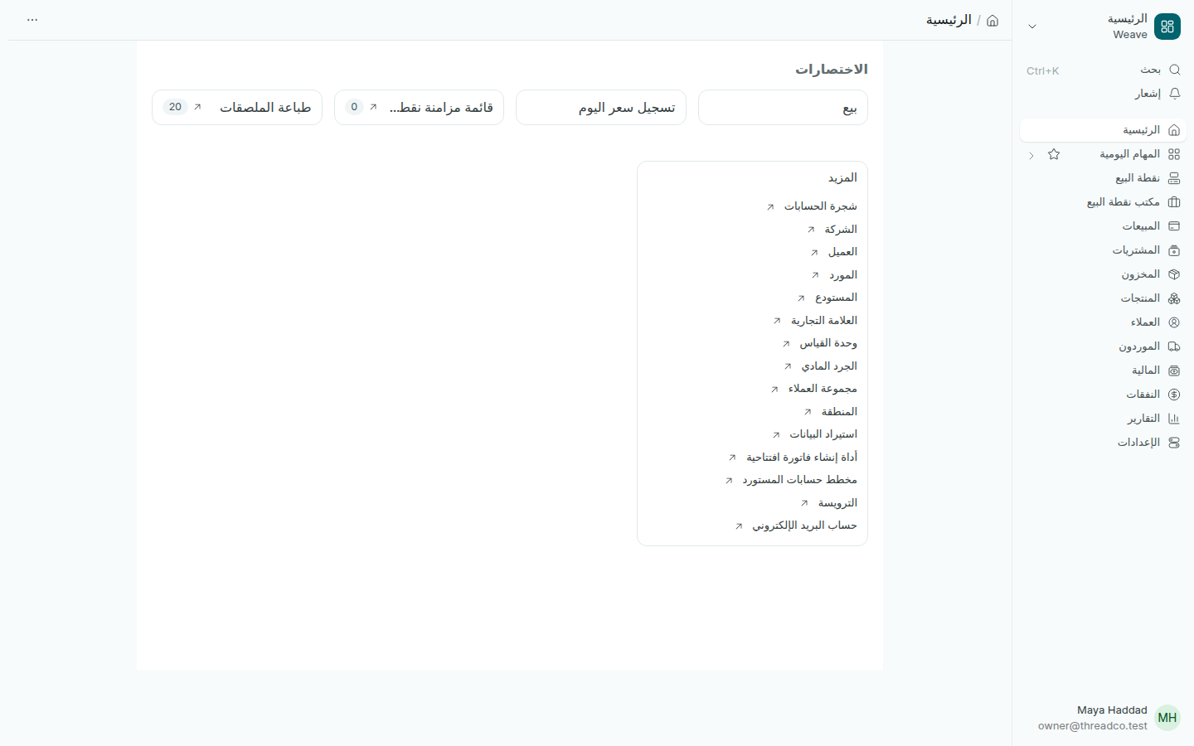1194x746 pixels.
Task: Click the العملاء person icon
Action: click(1174, 322)
